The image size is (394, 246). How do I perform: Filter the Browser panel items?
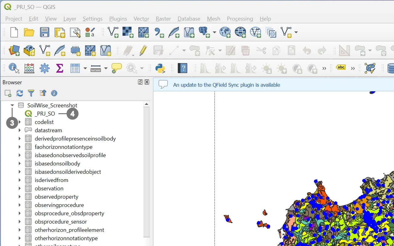(x=31, y=93)
